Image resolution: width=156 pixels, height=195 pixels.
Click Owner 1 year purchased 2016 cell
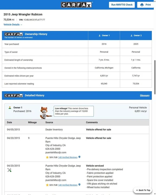(x=104, y=44)
